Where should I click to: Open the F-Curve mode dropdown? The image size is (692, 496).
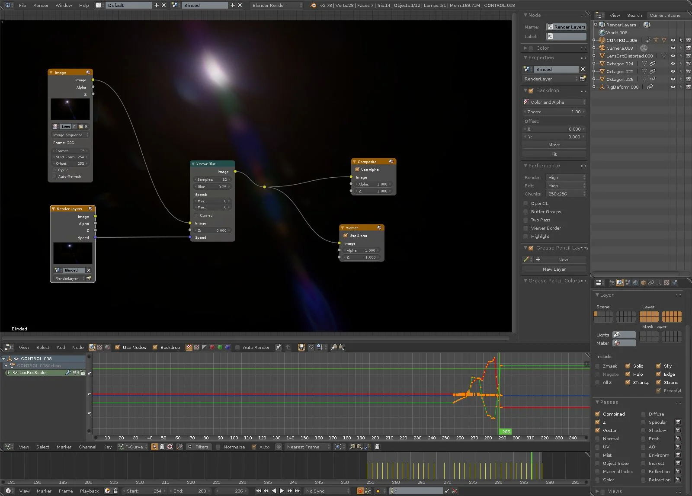click(133, 447)
